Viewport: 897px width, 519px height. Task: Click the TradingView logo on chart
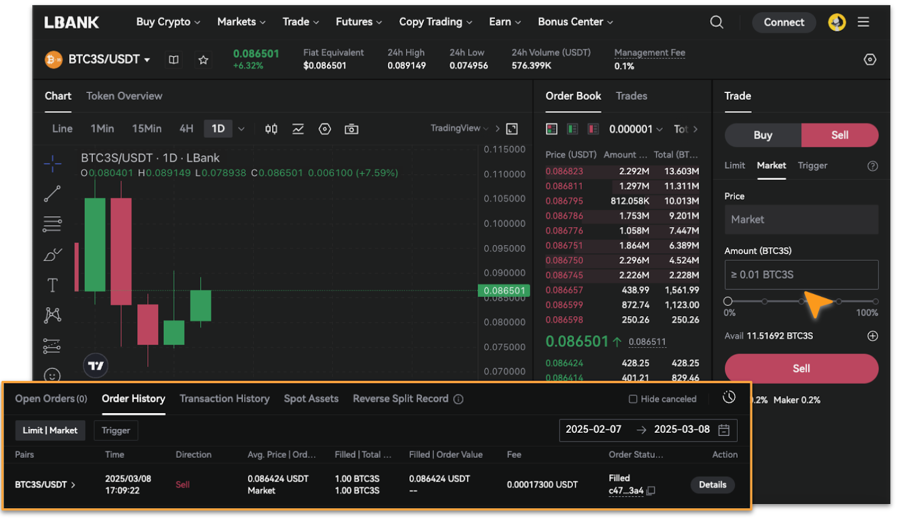pyautogui.click(x=96, y=365)
